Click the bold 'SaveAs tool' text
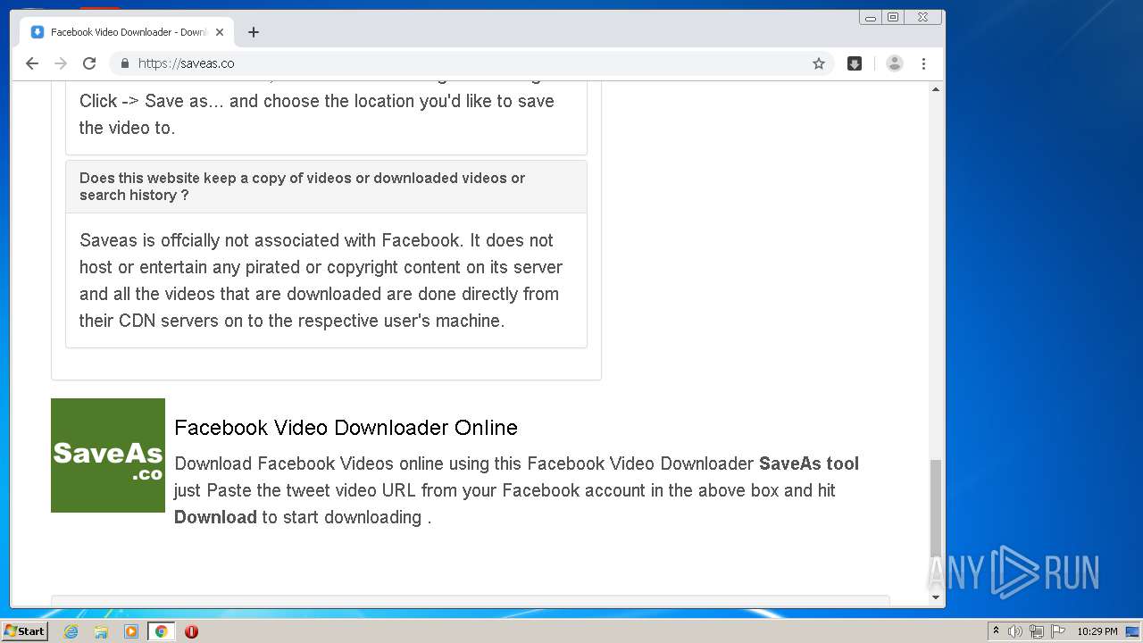This screenshot has height=643, width=1143. coord(809,463)
